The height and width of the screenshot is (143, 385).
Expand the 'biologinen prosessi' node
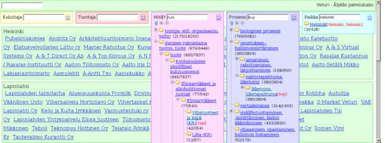tap(231, 30)
